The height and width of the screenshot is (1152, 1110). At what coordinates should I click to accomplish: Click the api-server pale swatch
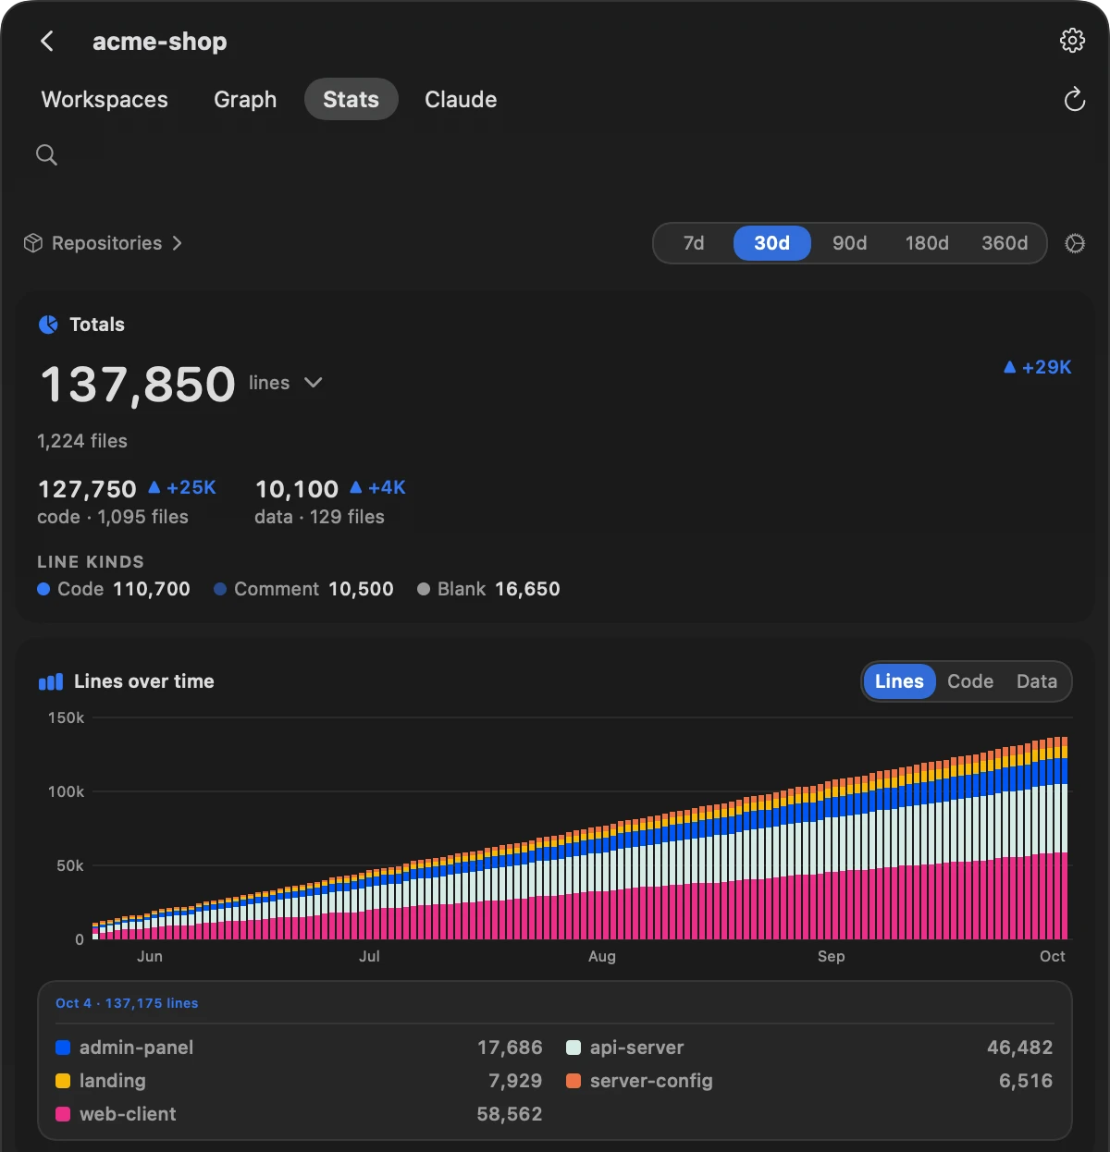click(x=573, y=1048)
